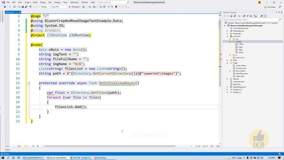Select _Imports.razor file
The height and width of the screenshot is (160, 284).
click(x=239, y=82)
